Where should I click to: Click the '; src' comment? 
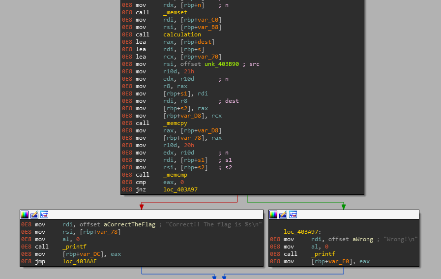click(x=251, y=64)
